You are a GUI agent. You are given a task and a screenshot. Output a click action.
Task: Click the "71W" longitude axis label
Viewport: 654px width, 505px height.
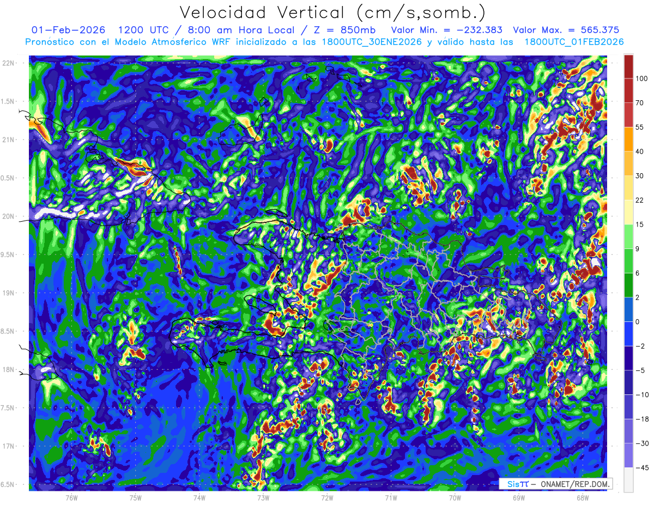coord(391,497)
